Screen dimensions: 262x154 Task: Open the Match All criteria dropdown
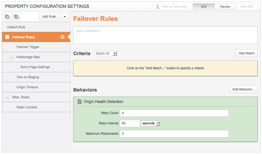point(106,54)
